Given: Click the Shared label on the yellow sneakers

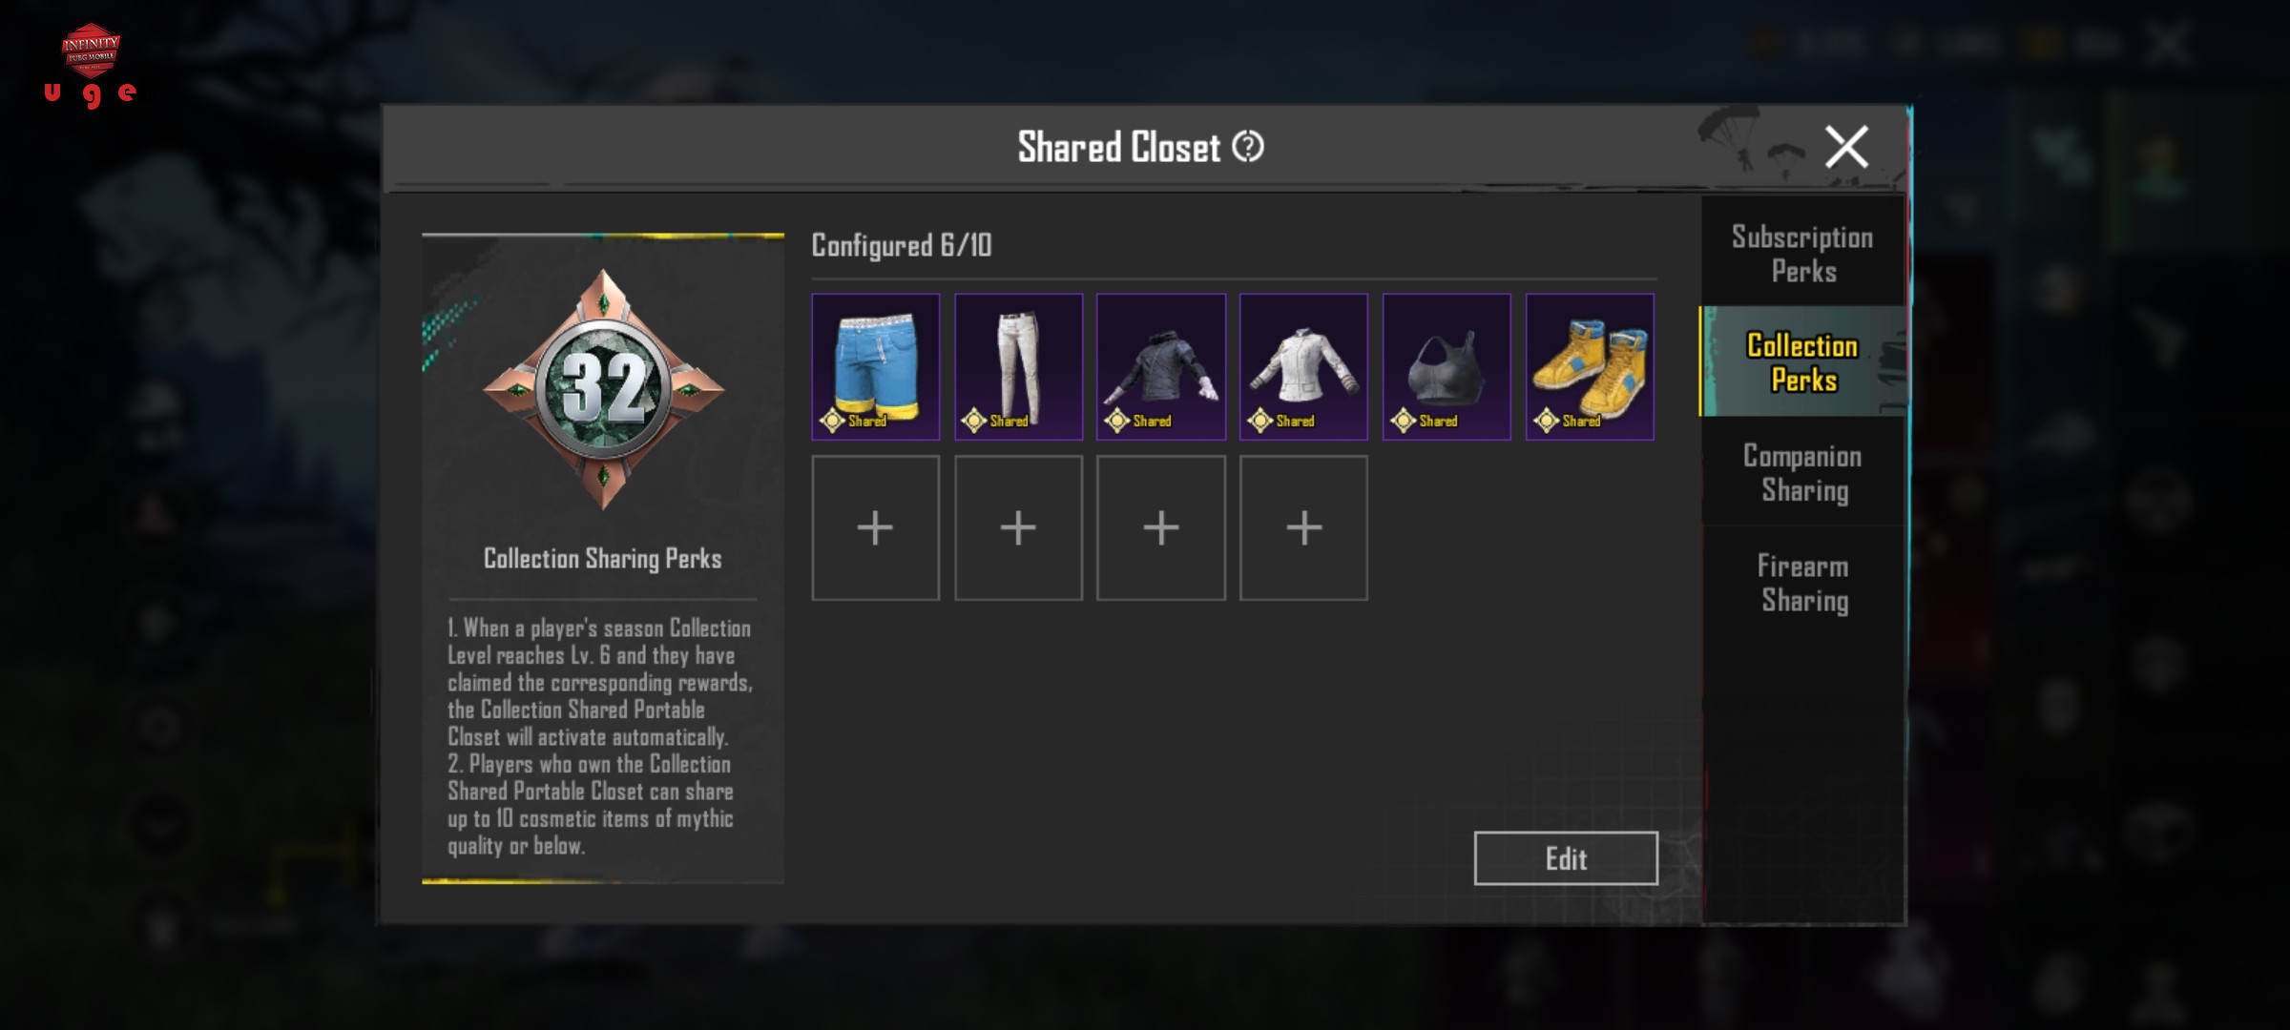Looking at the screenshot, I should tap(1581, 421).
